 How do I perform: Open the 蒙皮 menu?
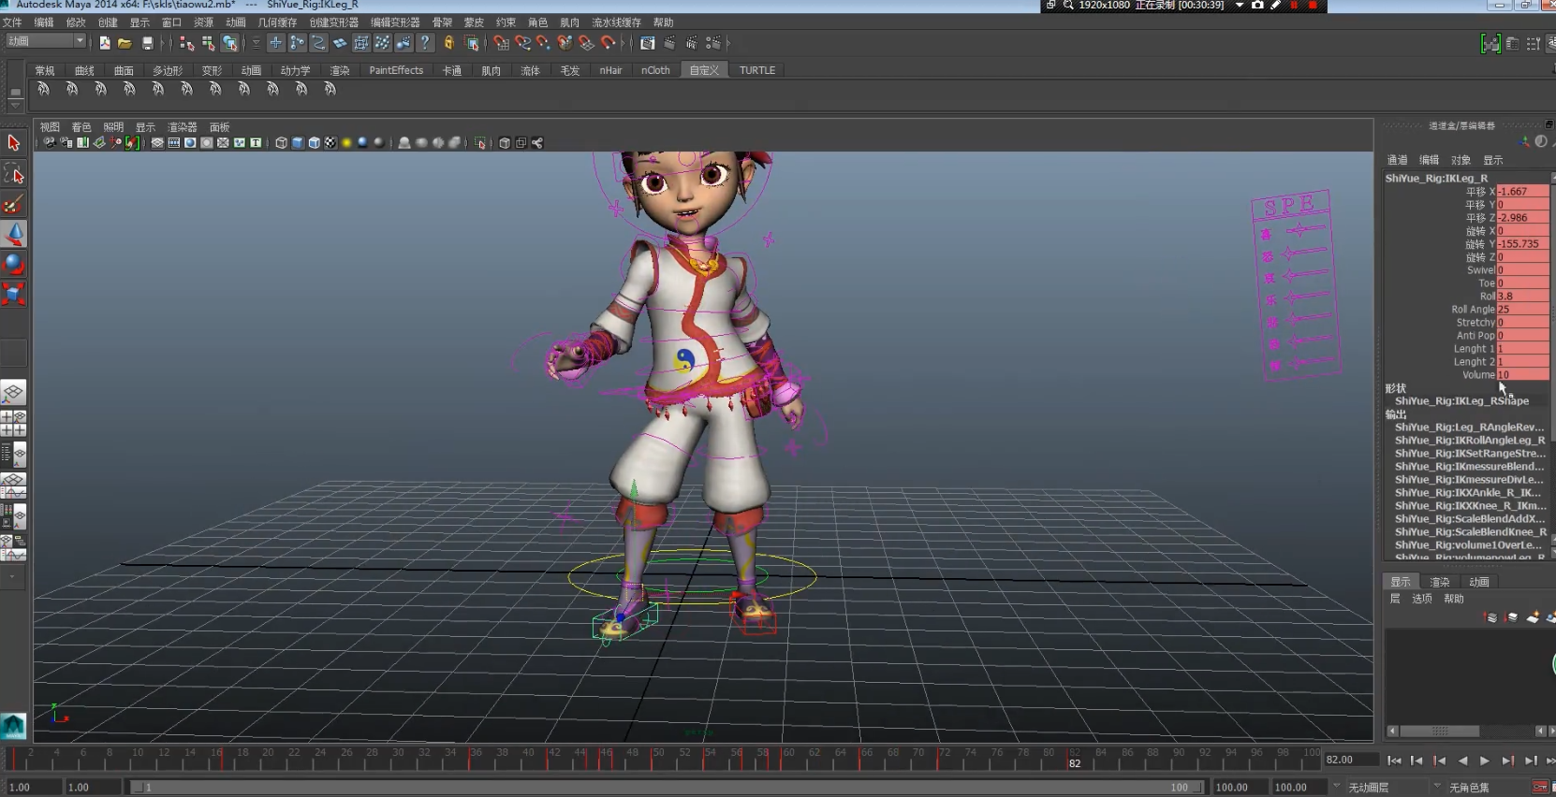(474, 22)
